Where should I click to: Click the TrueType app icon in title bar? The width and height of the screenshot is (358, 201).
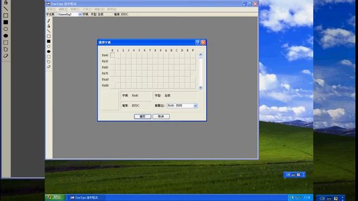tap(48, 4)
